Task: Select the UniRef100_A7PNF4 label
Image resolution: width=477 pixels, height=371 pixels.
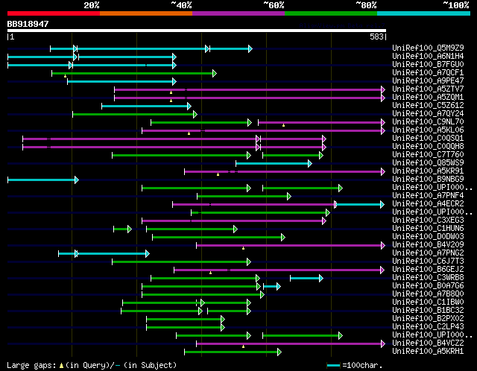Action: [428, 195]
